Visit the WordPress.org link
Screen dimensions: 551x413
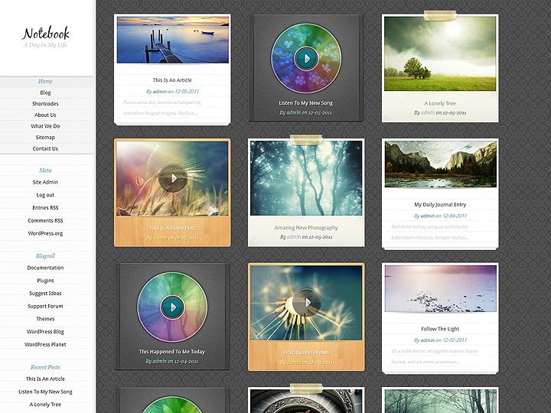coord(45,233)
